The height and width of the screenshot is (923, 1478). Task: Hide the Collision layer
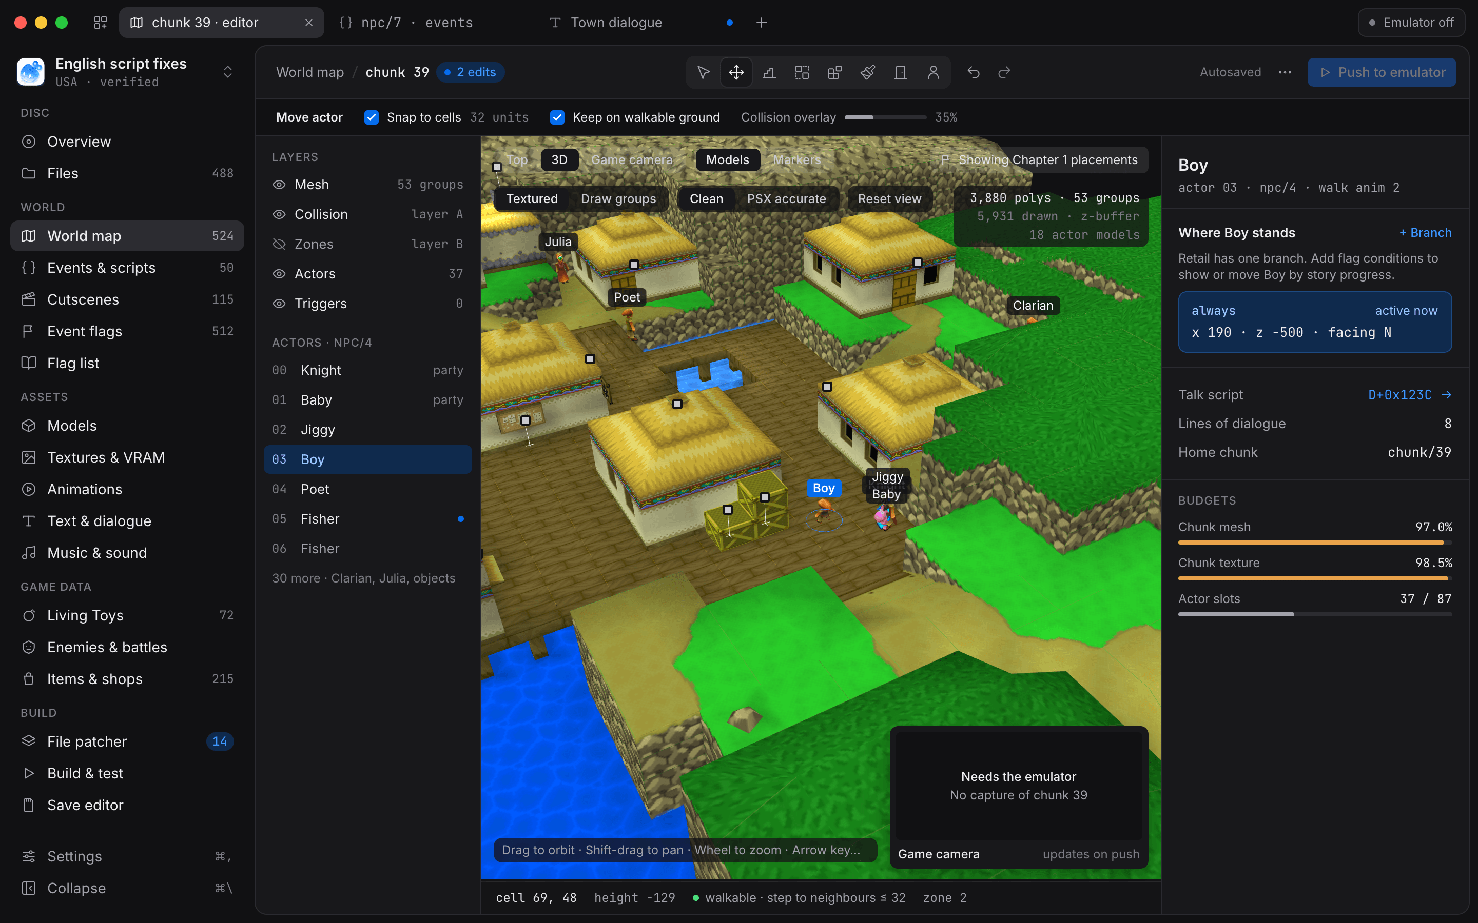tap(279, 214)
